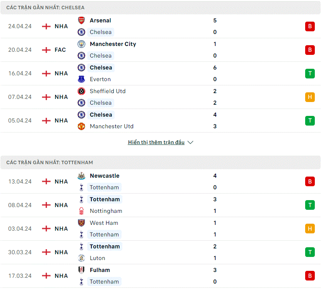The width and height of the screenshot is (326, 289).
Task: Click orange H badge for West Ham match
Action: point(310,229)
